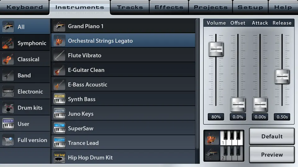Viewport: 298px width, 167px height.
Task: Click the Volume slider handle
Action: [216, 49]
